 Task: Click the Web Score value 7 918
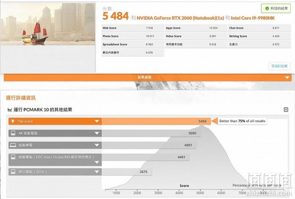pyautogui.click(x=149, y=28)
